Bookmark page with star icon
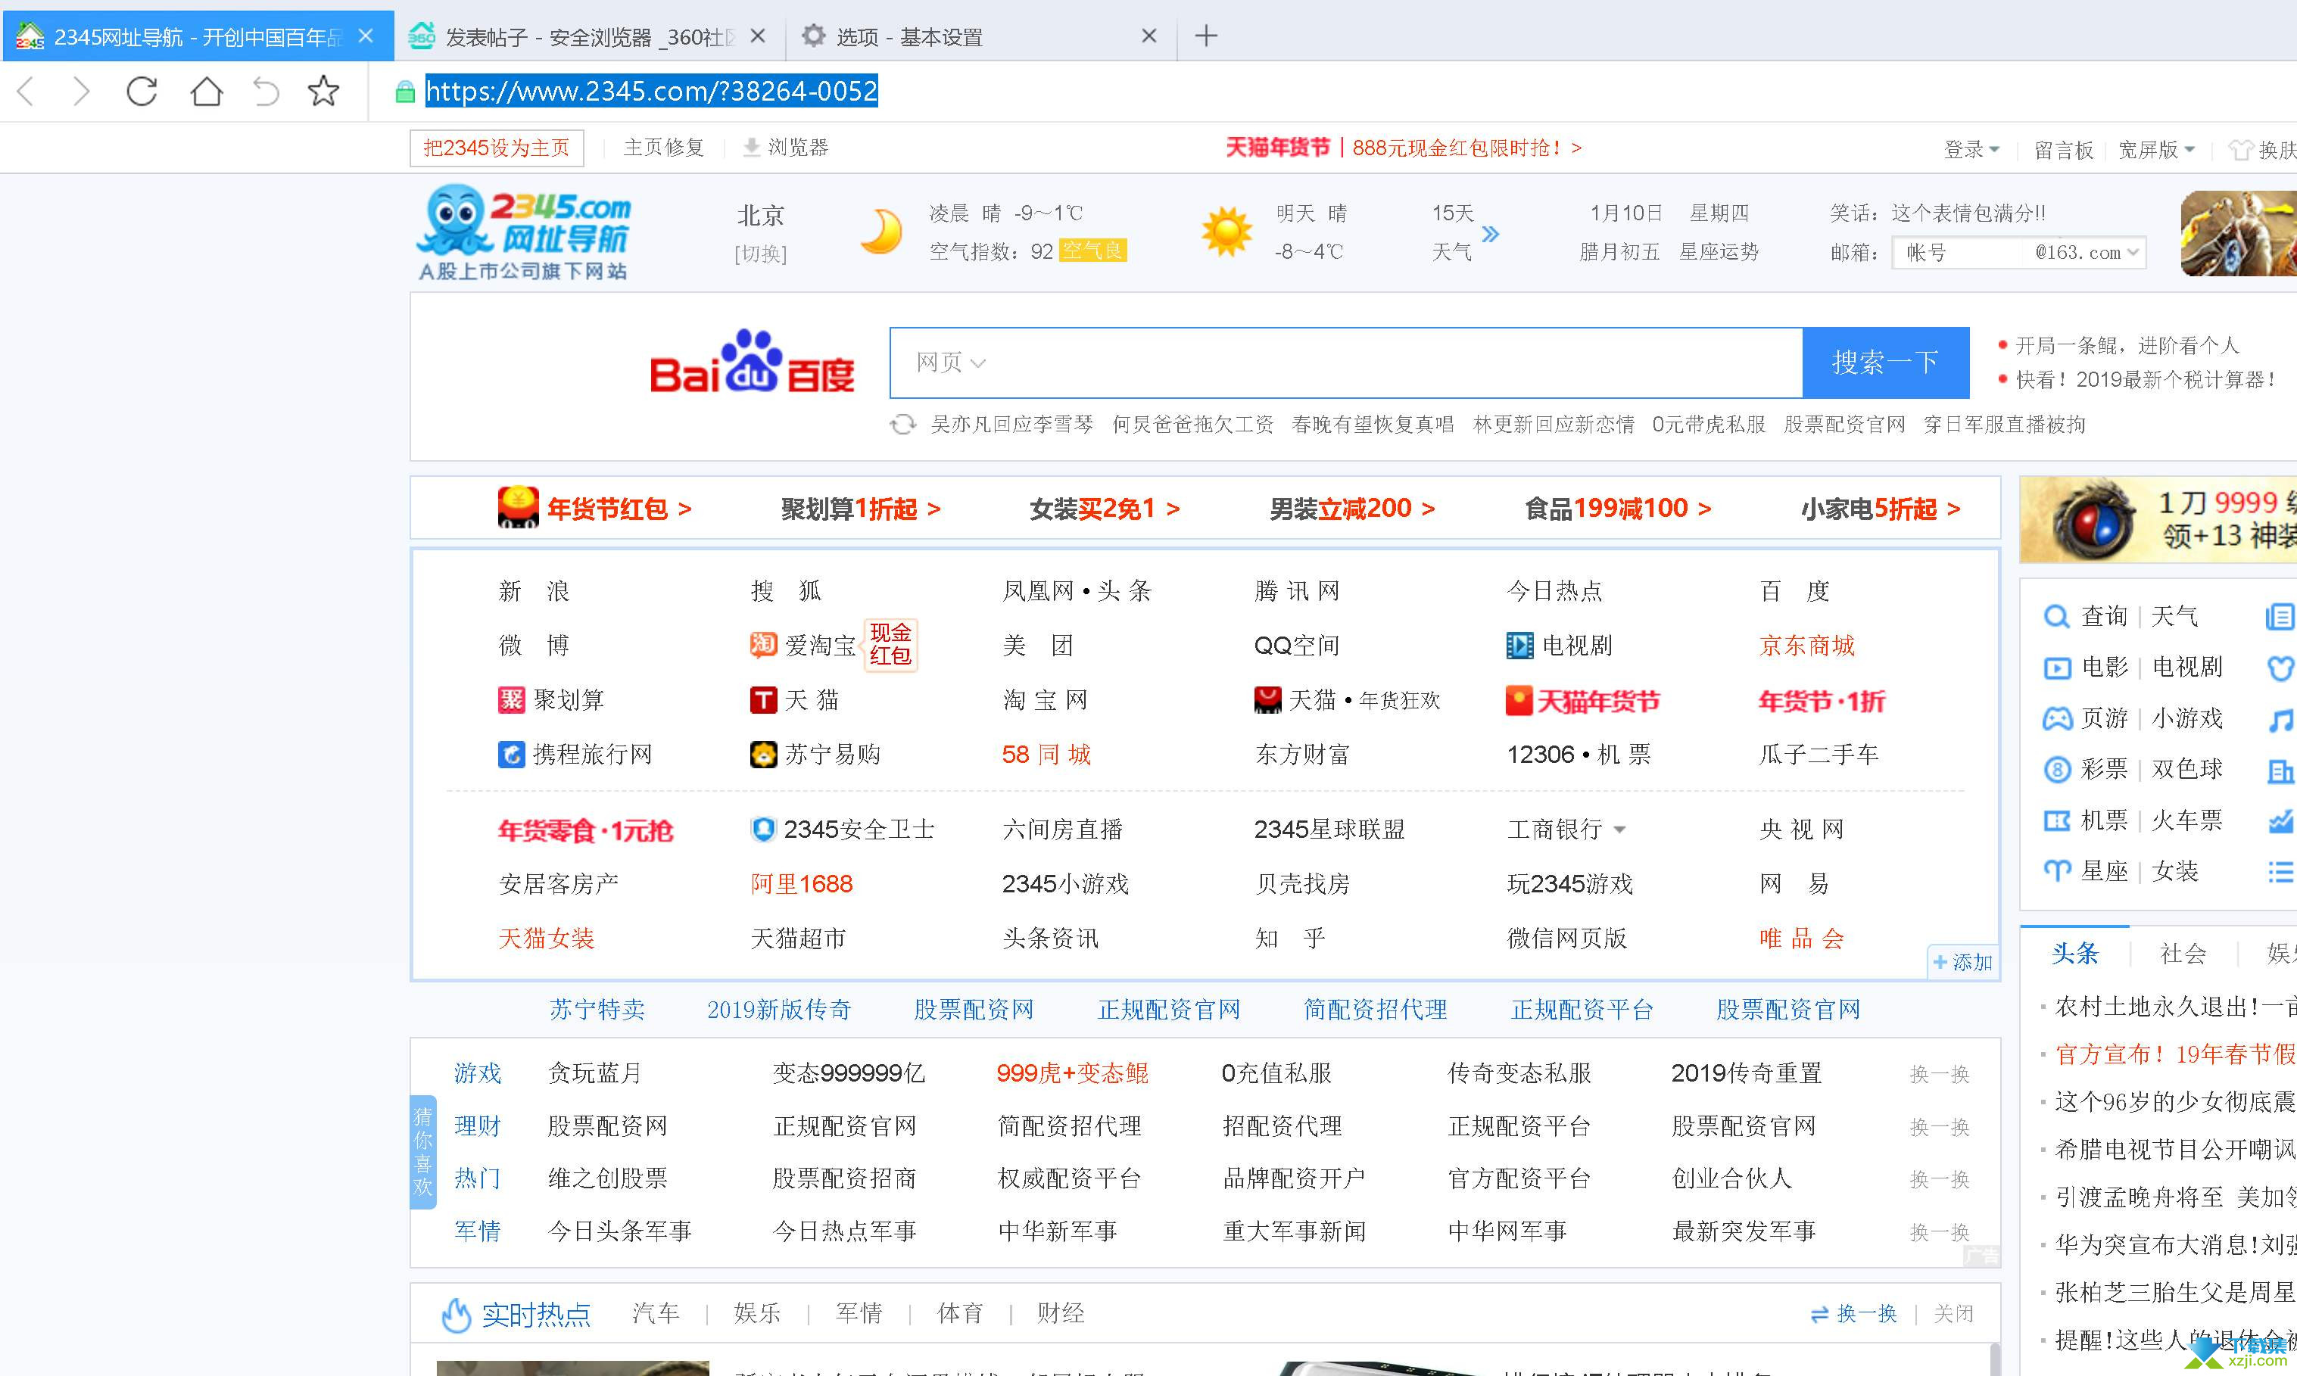The height and width of the screenshot is (1376, 2297). click(323, 90)
